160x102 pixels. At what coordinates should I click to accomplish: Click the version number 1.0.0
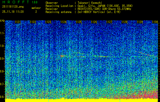point(35,2)
